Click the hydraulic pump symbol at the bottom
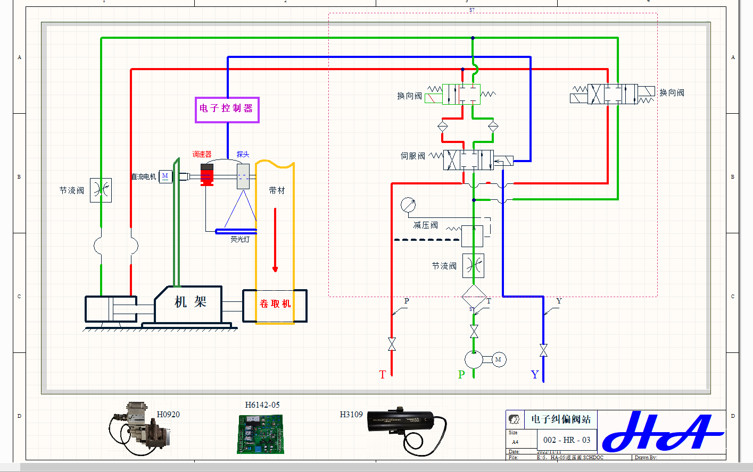The height and width of the screenshot is (472, 753). 474,360
